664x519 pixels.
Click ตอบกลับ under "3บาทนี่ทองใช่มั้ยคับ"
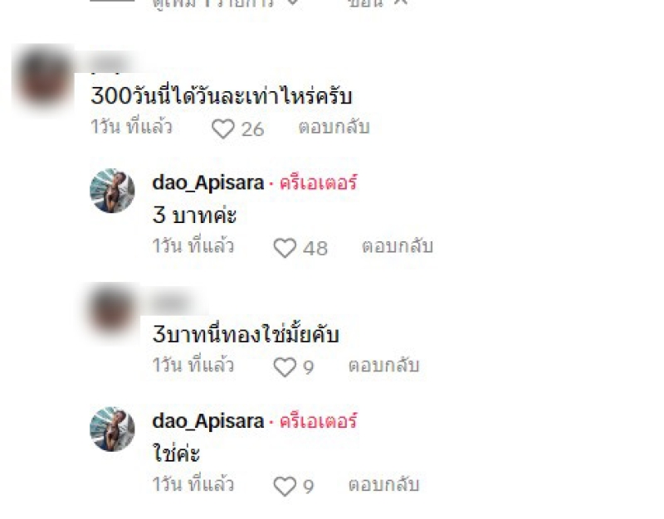tap(383, 366)
